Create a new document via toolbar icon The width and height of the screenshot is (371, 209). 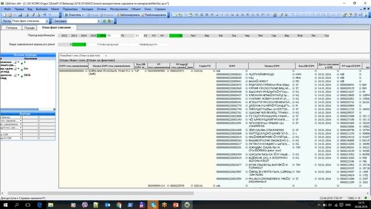[x=4, y=15]
